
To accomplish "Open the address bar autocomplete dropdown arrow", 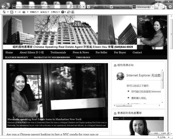I will tap(74, 7).
